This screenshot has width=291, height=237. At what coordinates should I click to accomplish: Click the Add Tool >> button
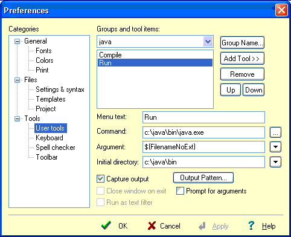coord(242,59)
